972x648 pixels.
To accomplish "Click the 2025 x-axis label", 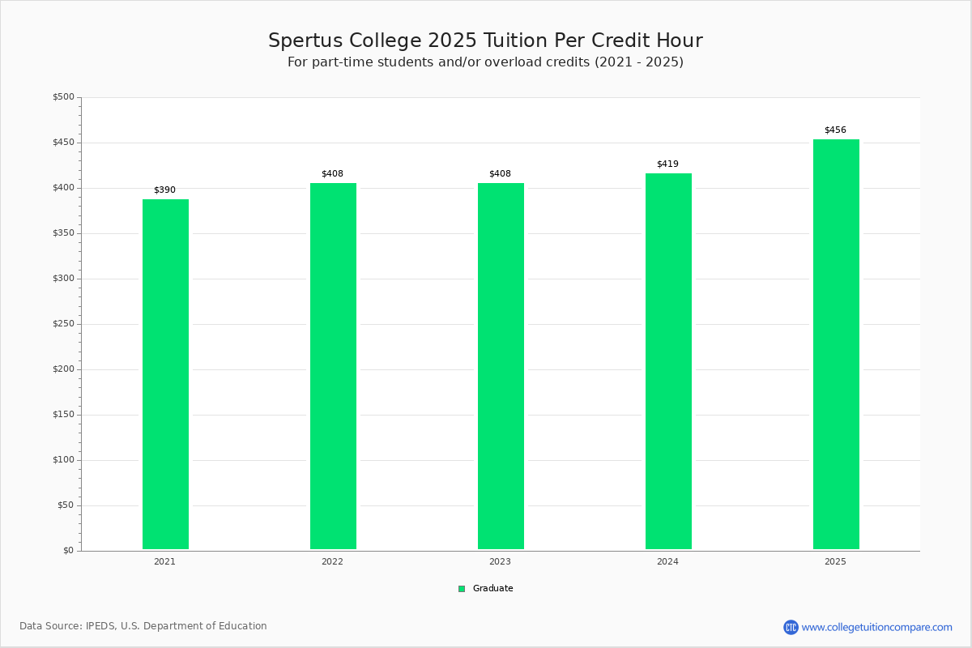I will [835, 562].
